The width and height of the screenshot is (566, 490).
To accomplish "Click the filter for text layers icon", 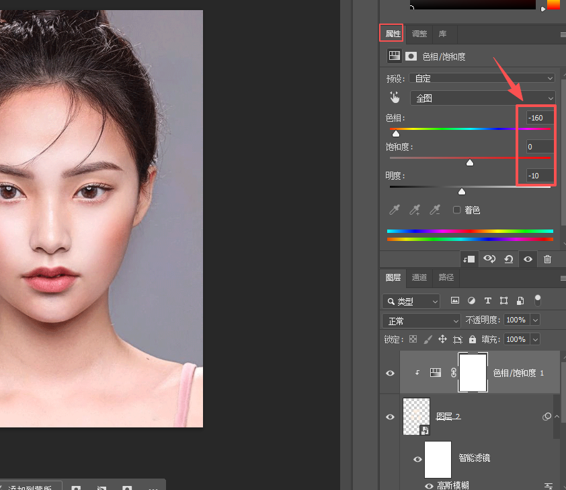I will click(x=487, y=301).
